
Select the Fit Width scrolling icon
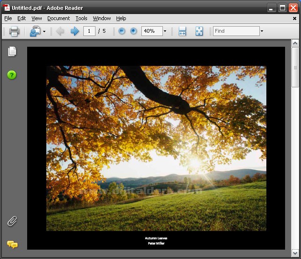click(x=182, y=31)
